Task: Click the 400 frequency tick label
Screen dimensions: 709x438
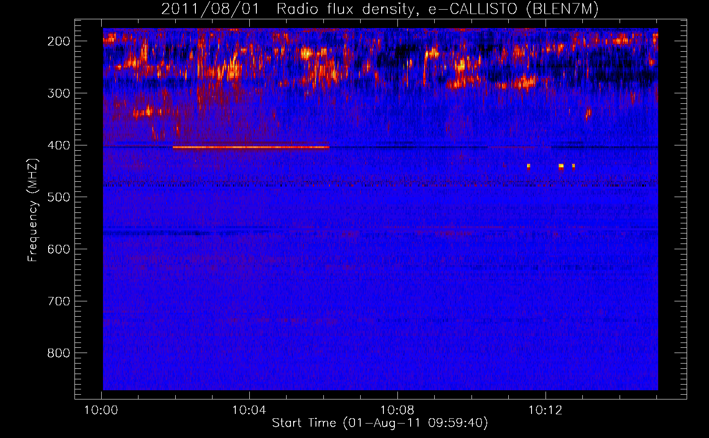Action: tap(59, 145)
